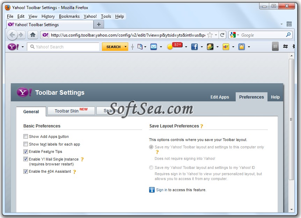Open the search engine selector dropdown next to Google
The image size is (301, 218).
(238, 35)
